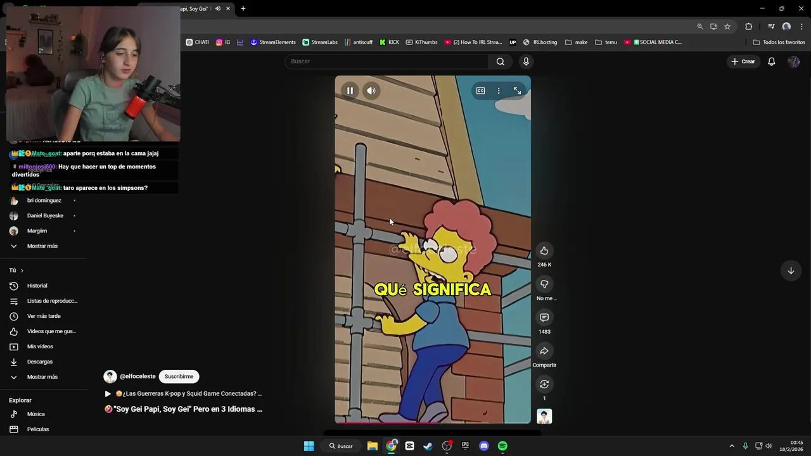Go to next Short with down arrow
The image size is (811, 456).
(791, 270)
